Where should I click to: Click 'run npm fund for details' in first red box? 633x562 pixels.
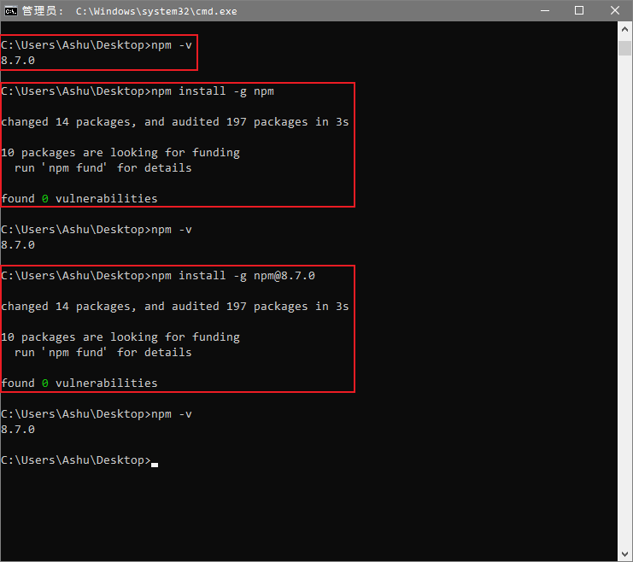point(103,168)
